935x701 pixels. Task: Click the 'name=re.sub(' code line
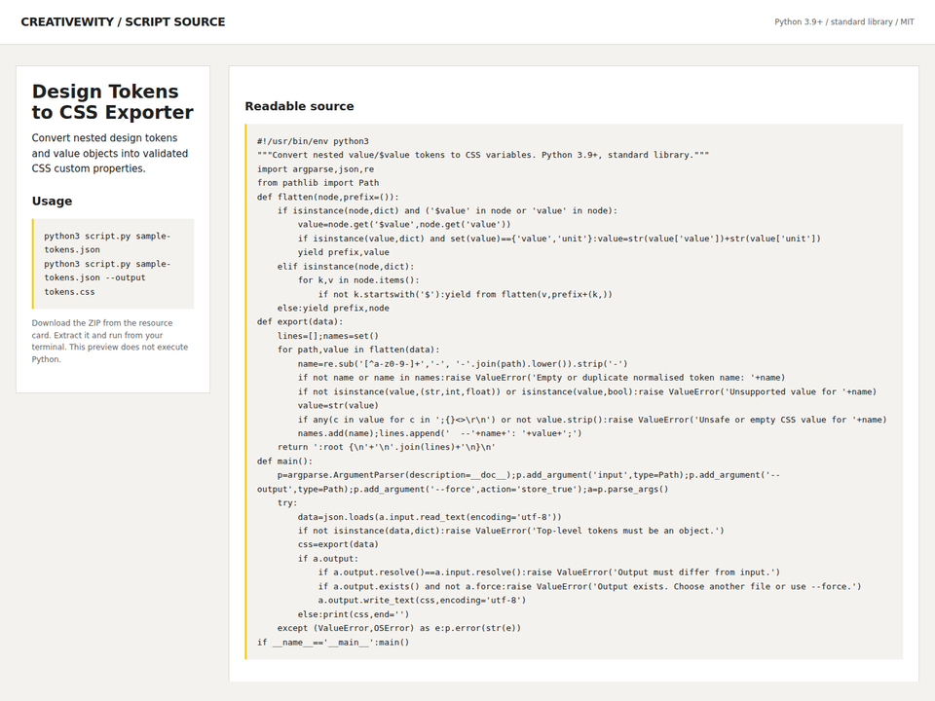coord(463,363)
